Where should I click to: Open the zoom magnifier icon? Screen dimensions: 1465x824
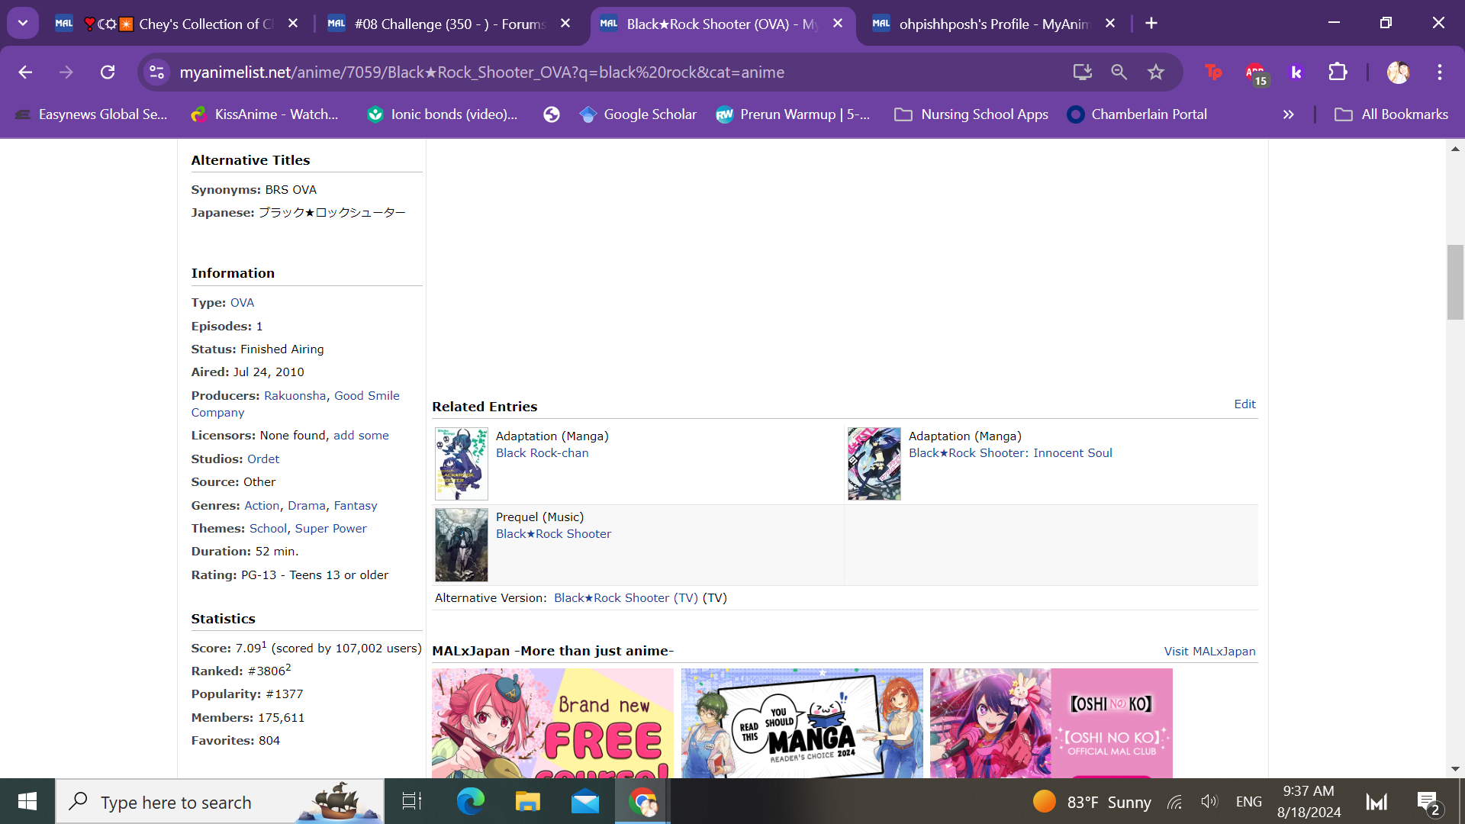1119,72
